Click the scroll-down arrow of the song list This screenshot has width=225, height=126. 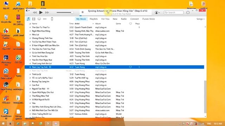point(205,117)
